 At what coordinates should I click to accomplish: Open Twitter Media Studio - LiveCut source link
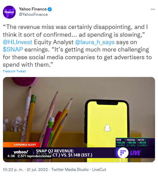tap(78, 170)
